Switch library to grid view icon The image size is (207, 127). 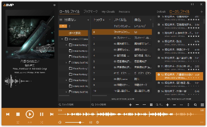coord(151,105)
